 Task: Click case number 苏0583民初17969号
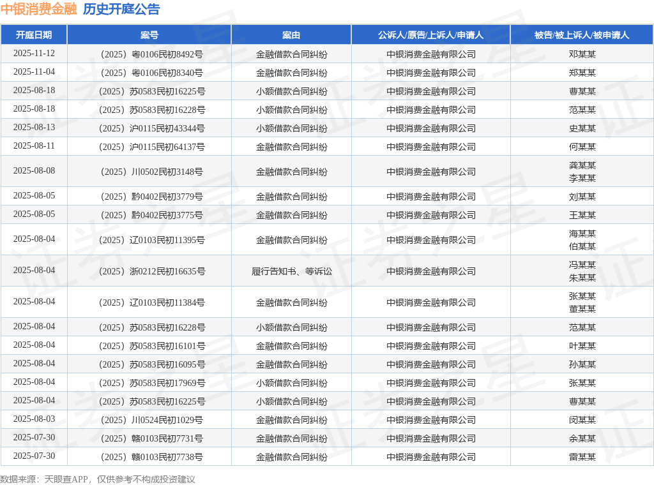(152, 383)
